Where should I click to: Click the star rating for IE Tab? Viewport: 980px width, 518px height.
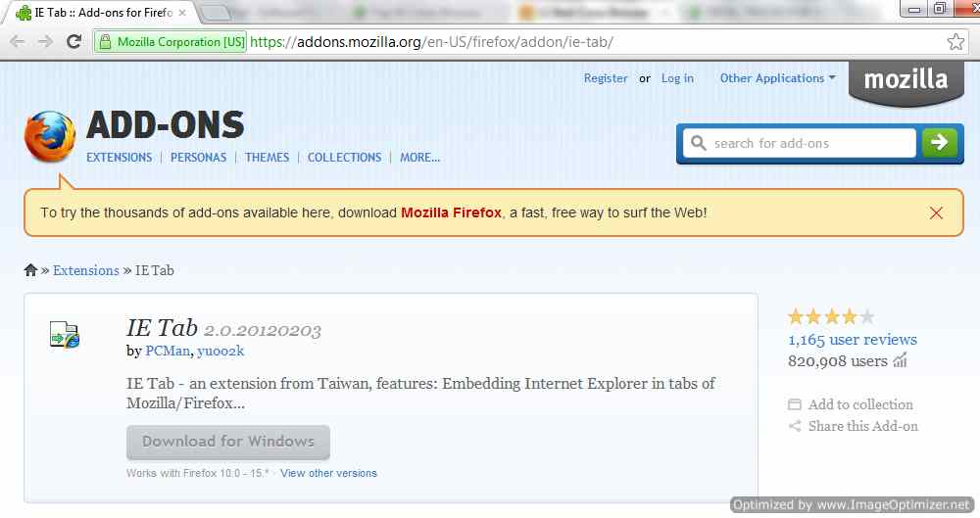(x=831, y=317)
